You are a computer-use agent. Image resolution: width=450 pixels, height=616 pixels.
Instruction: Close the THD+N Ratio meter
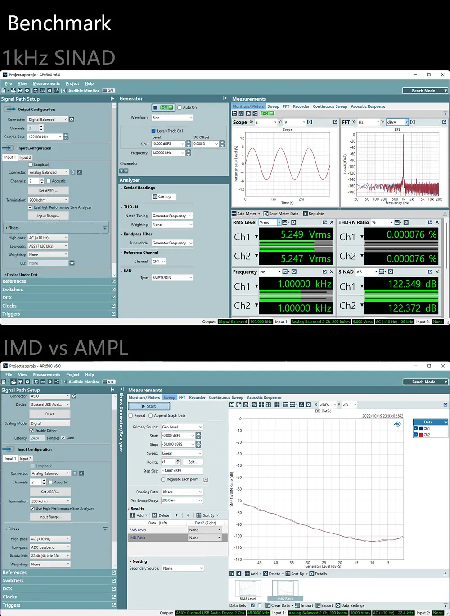437,222
